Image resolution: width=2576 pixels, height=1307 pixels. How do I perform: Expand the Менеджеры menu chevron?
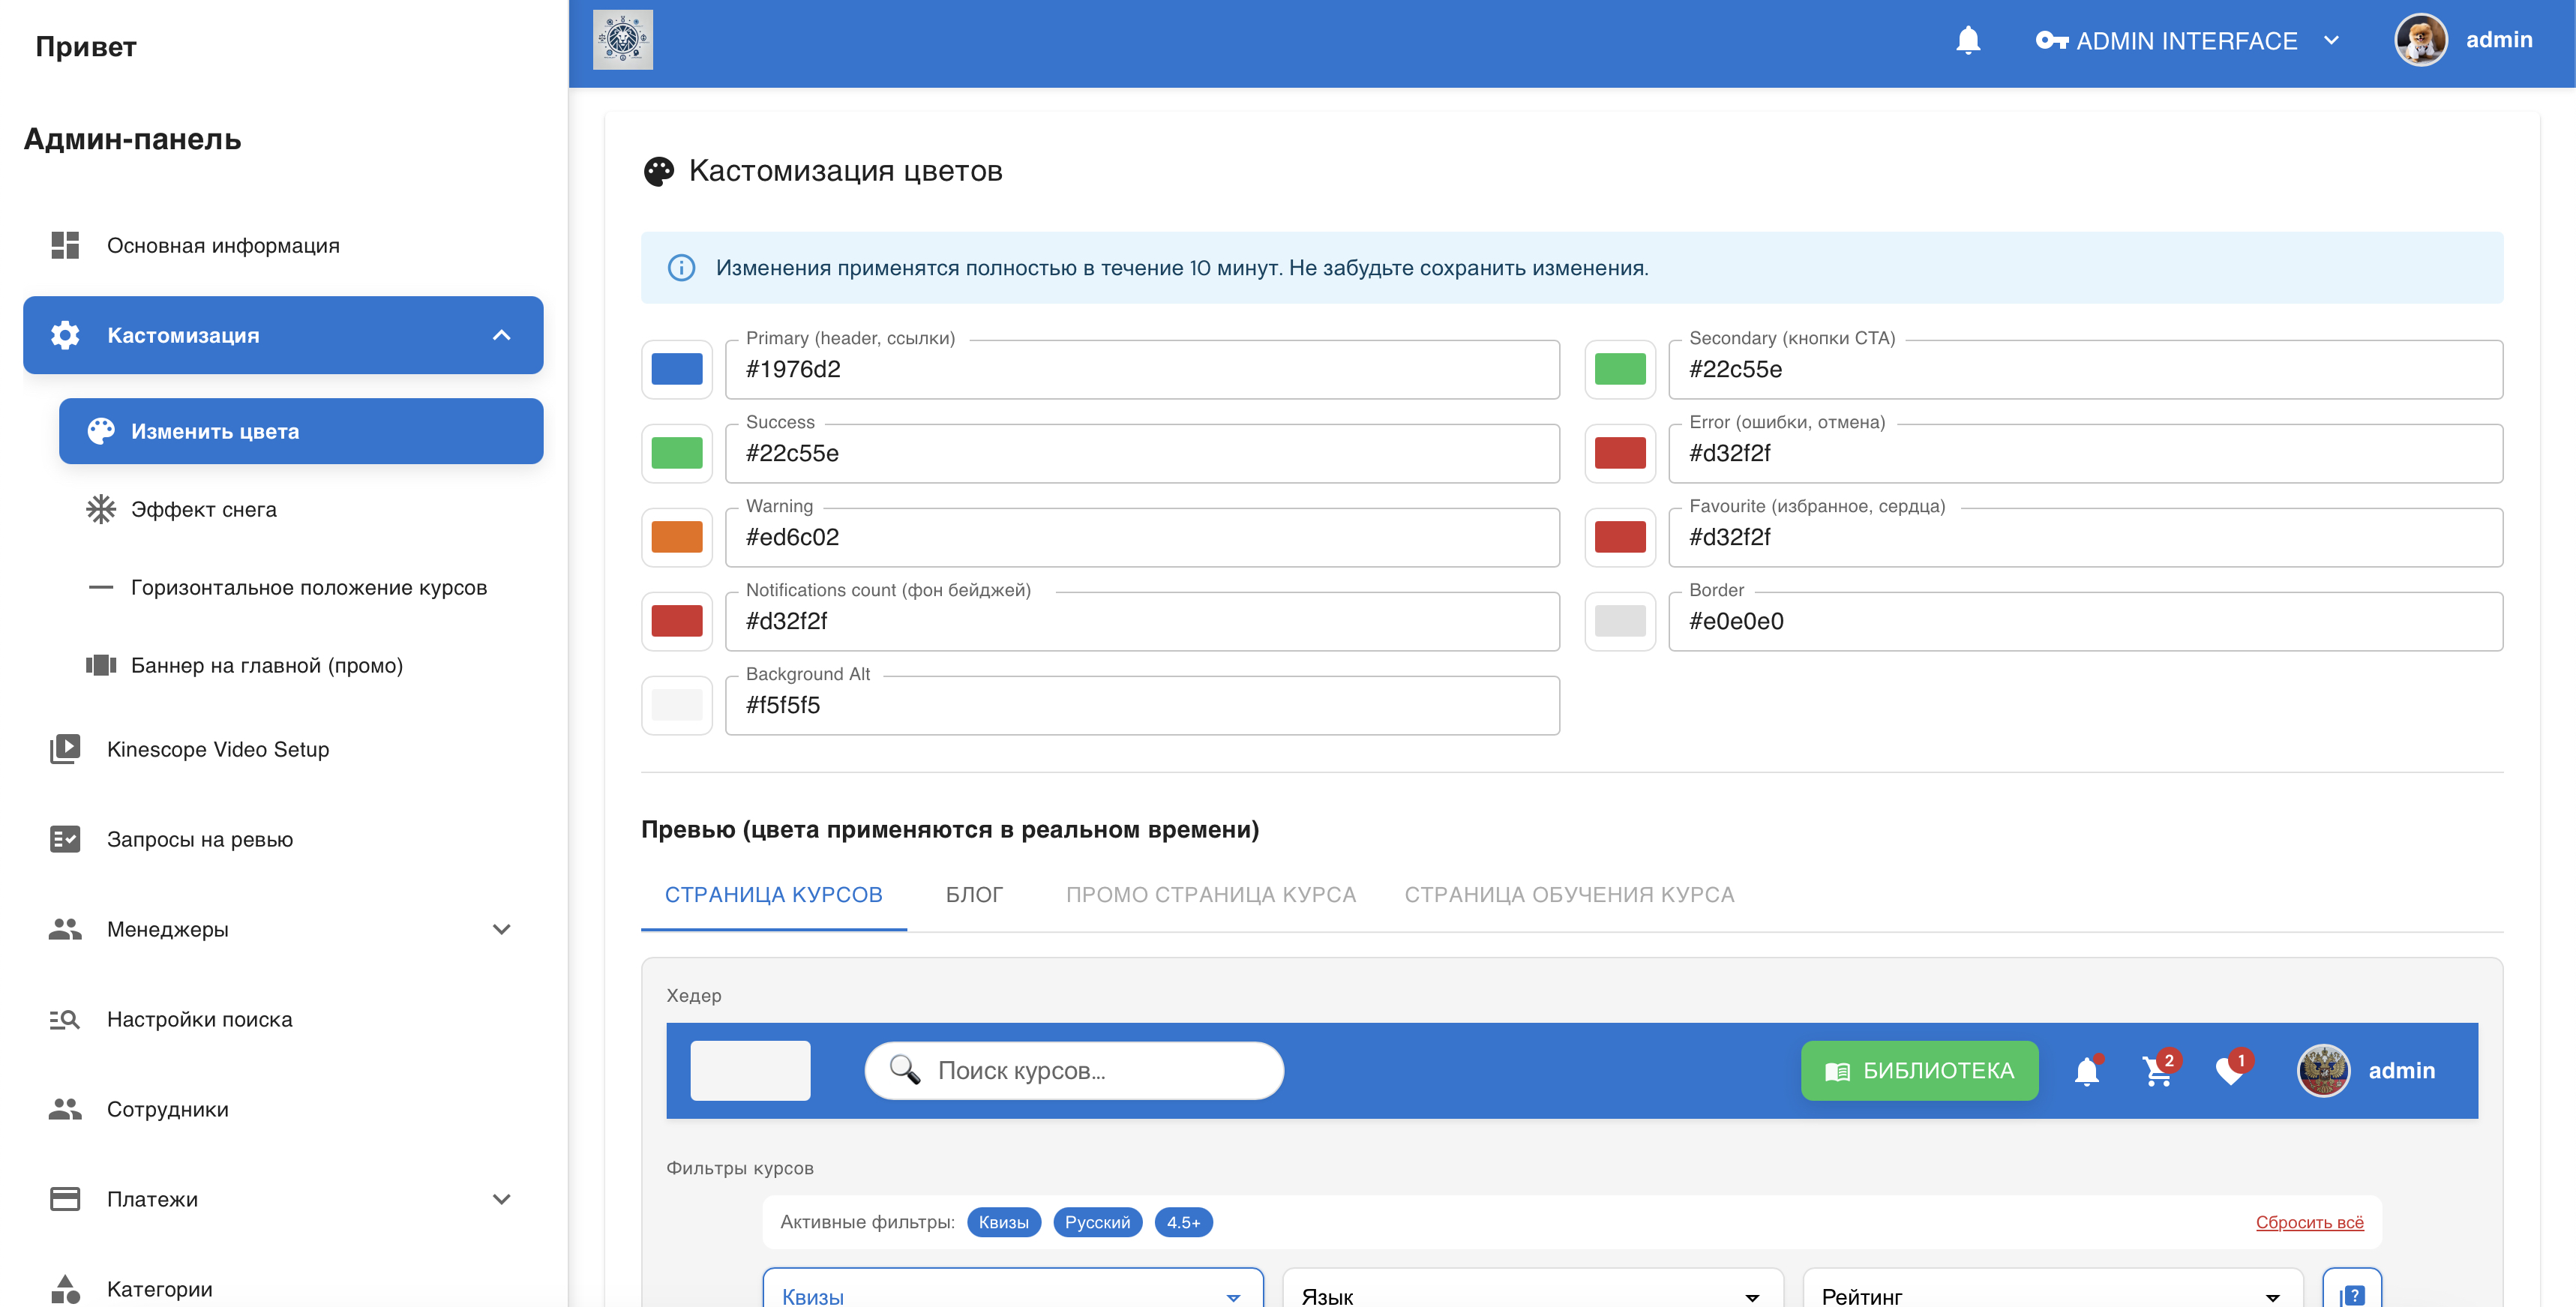point(502,929)
